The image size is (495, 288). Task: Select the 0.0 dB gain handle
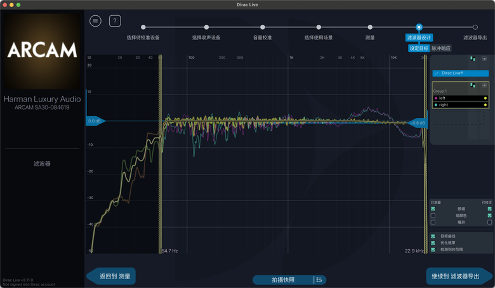[95, 121]
